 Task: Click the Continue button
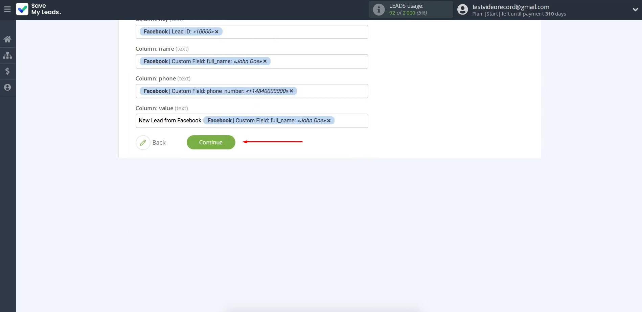[211, 142]
